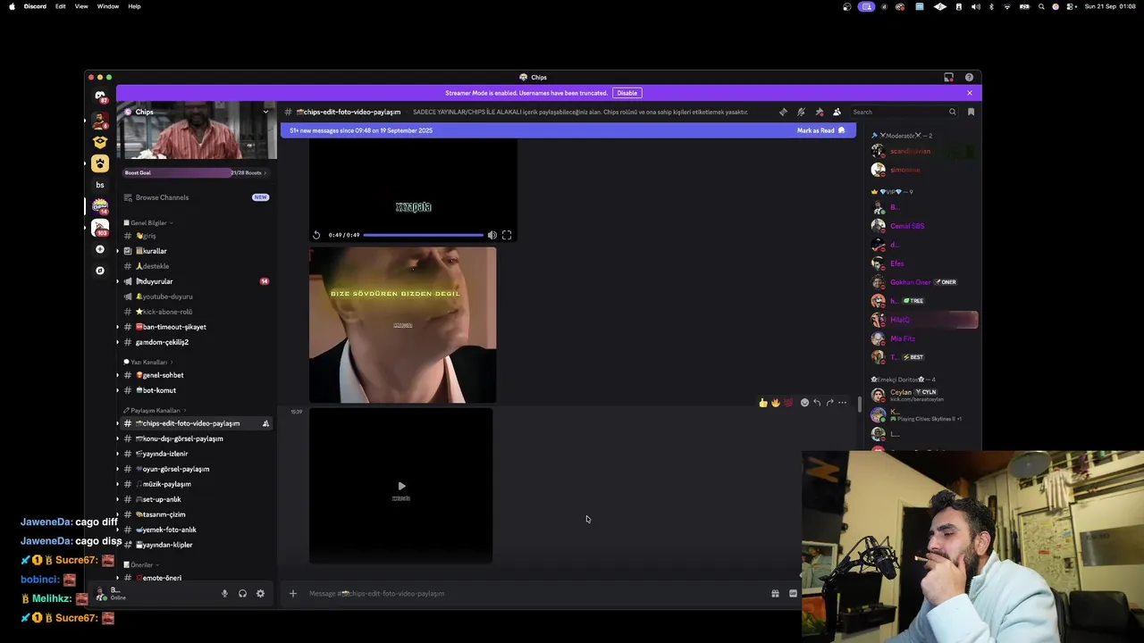
Task: React with thumbs up emoji
Action: pyautogui.click(x=763, y=403)
